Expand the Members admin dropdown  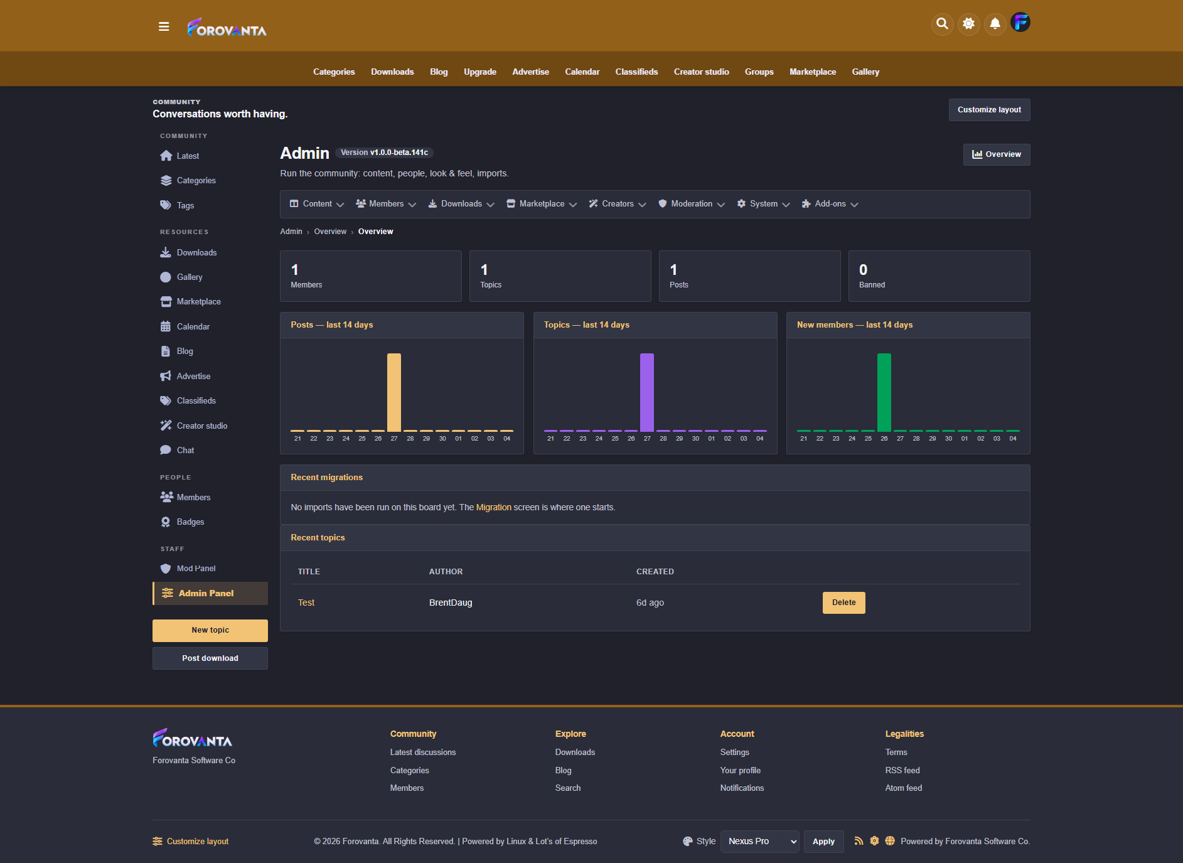(386, 204)
